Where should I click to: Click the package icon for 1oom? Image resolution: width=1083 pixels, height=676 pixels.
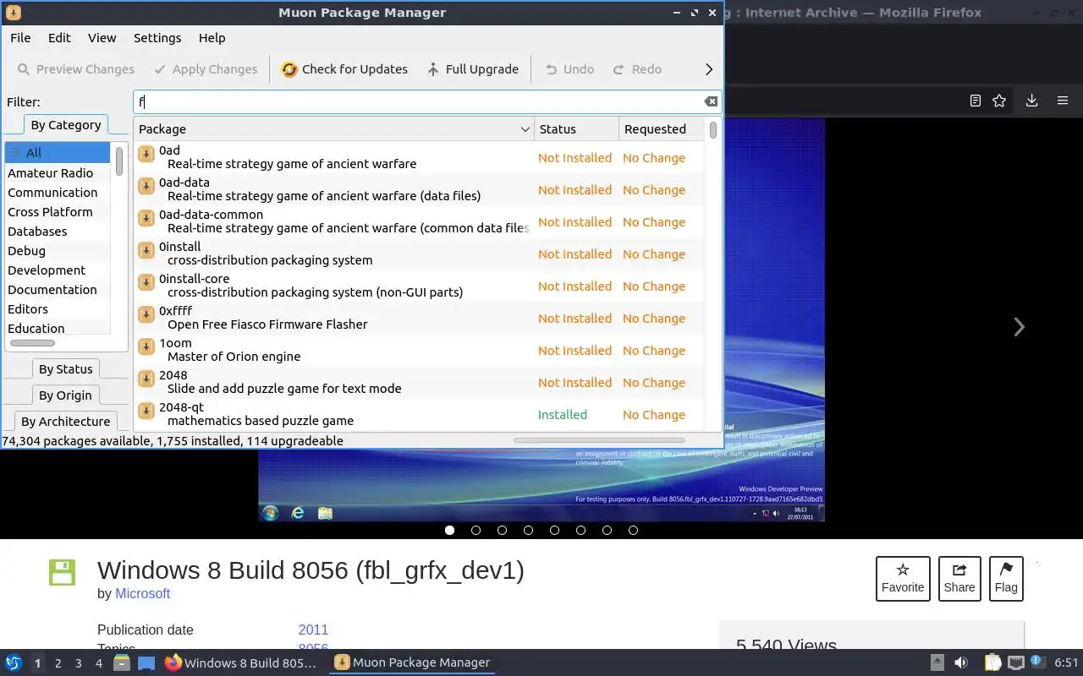pyautogui.click(x=146, y=346)
